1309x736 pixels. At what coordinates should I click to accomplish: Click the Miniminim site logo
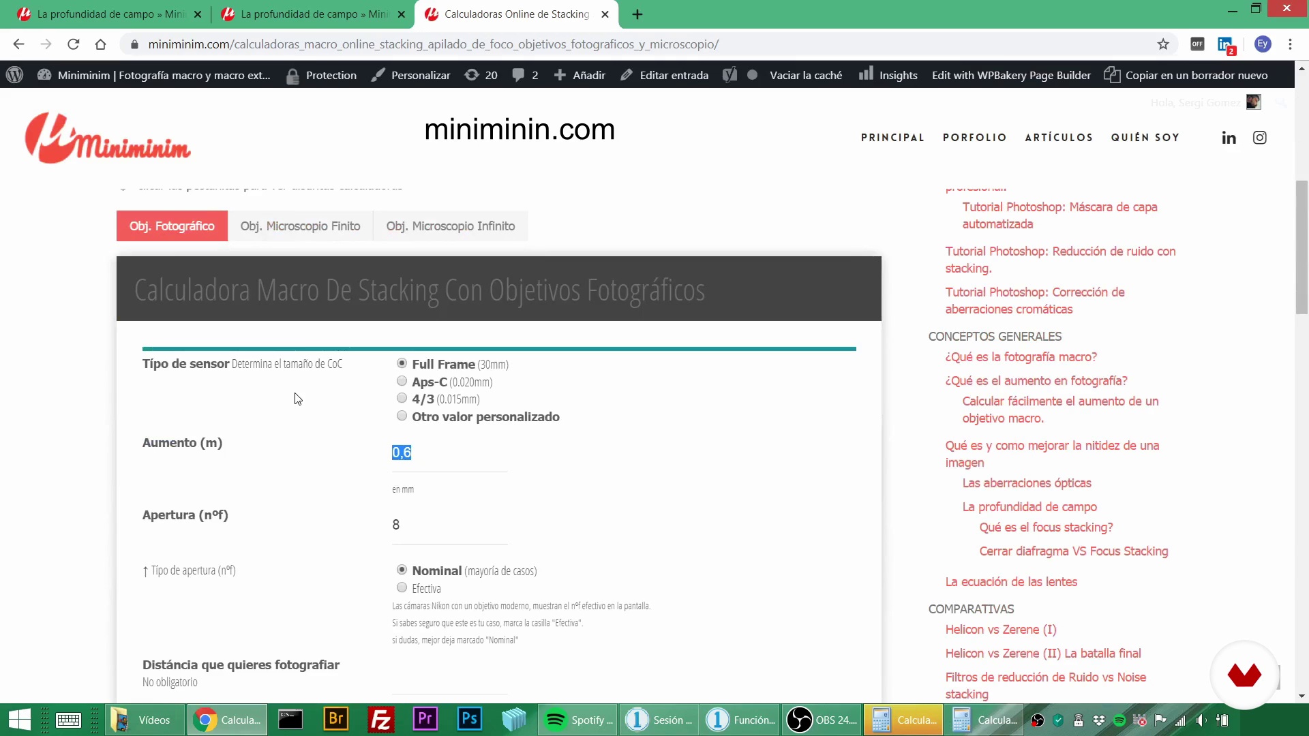[x=108, y=138]
